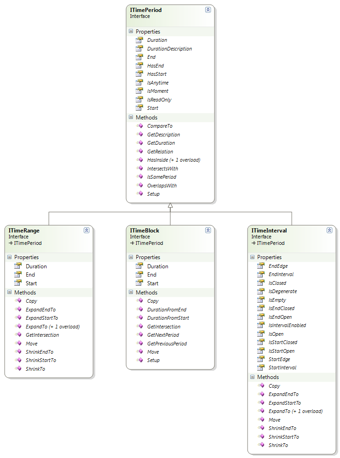Select the HasInside (+ 1 overload) method
Image resolution: width=340 pixels, height=458 pixels.
click(173, 160)
